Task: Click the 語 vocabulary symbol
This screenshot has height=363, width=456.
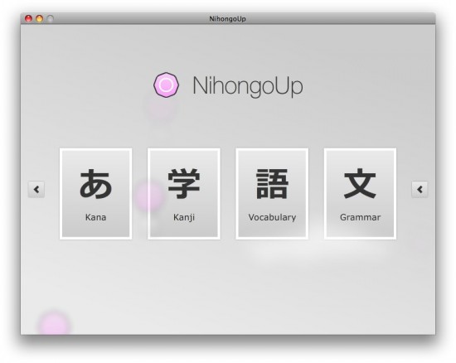Action: point(272,184)
